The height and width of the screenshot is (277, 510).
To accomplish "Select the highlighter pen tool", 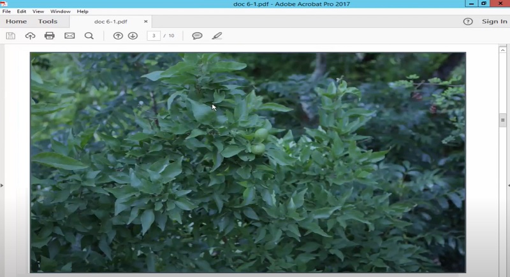I will [x=217, y=36].
